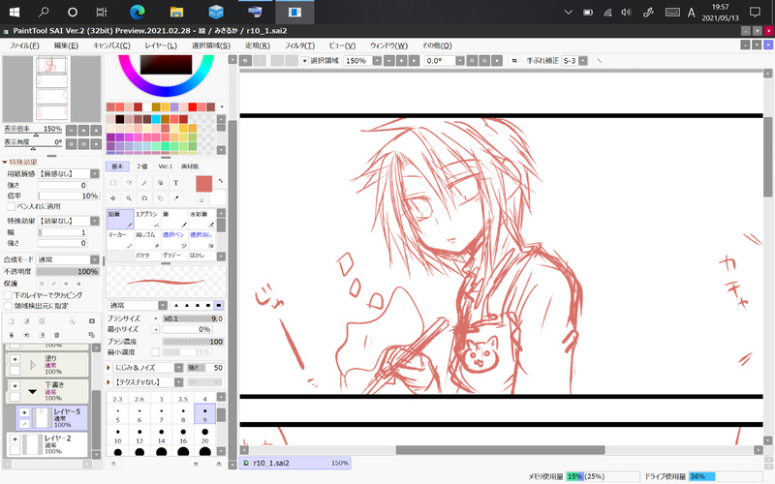Select the Text (T) tool
The height and width of the screenshot is (484, 775).
pos(175,183)
